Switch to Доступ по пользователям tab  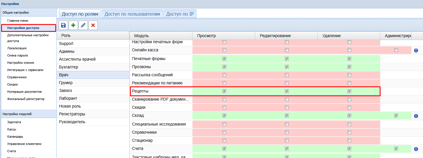(132, 14)
